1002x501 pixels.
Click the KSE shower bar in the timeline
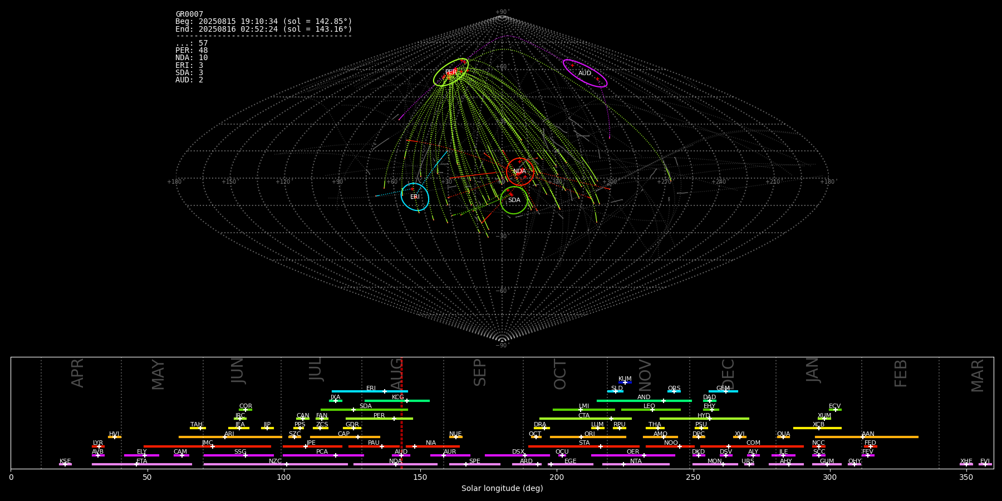click(x=65, y=464)
